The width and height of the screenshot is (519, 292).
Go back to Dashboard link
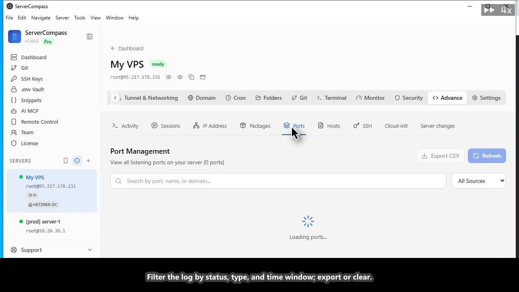[x=127, y=48]
